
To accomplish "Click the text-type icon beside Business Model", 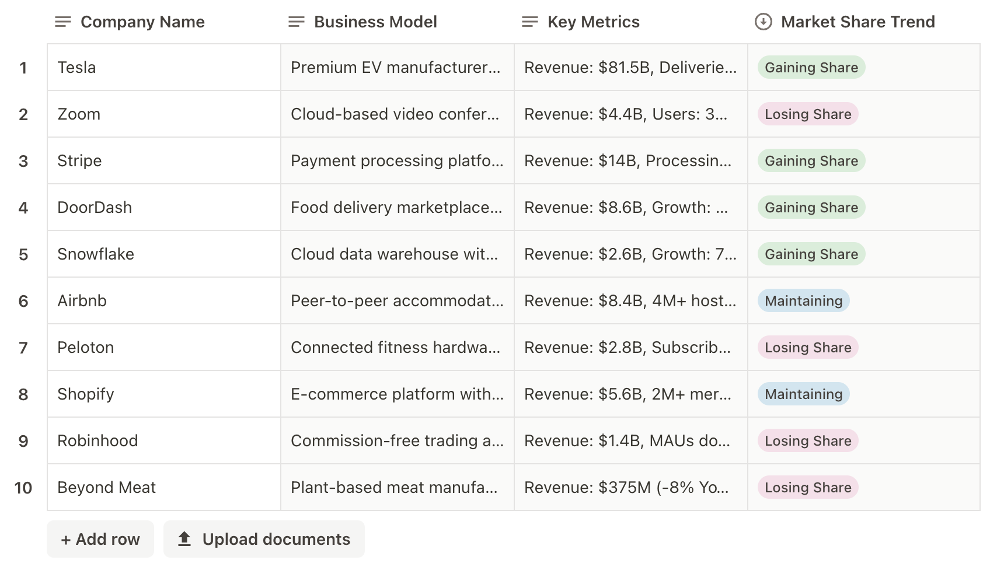I will (x=296, y=22).
